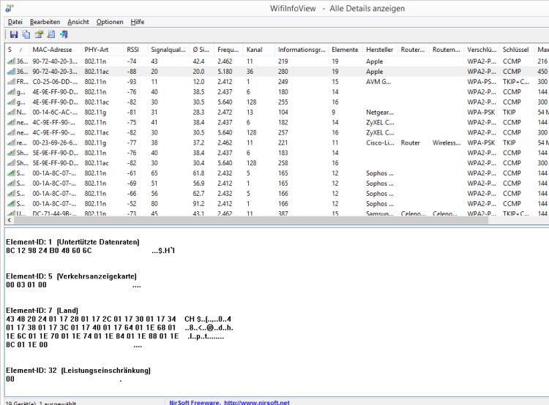Open the Properties toolbar icon
The width and height of the screenshot is (549, 405).
(39, 34)
